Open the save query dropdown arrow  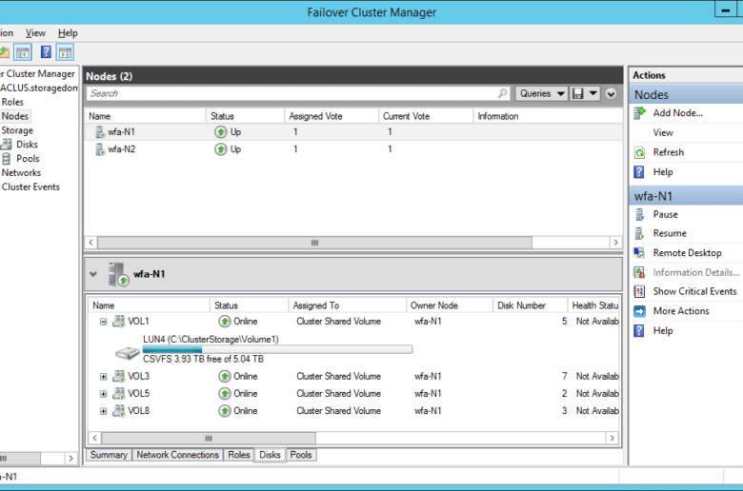coord(593,93)
